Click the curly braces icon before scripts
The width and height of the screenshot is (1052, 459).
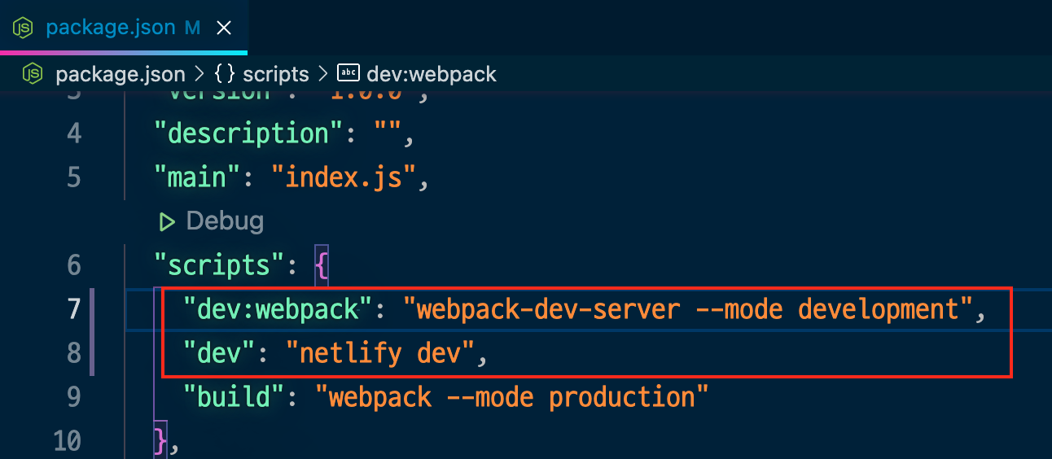pyautogui.click(x=225, y=75)
